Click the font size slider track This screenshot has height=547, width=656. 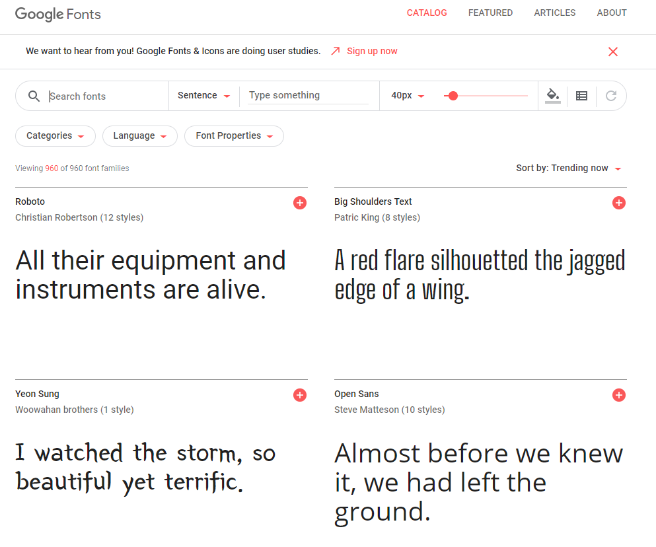click(486, 96)
